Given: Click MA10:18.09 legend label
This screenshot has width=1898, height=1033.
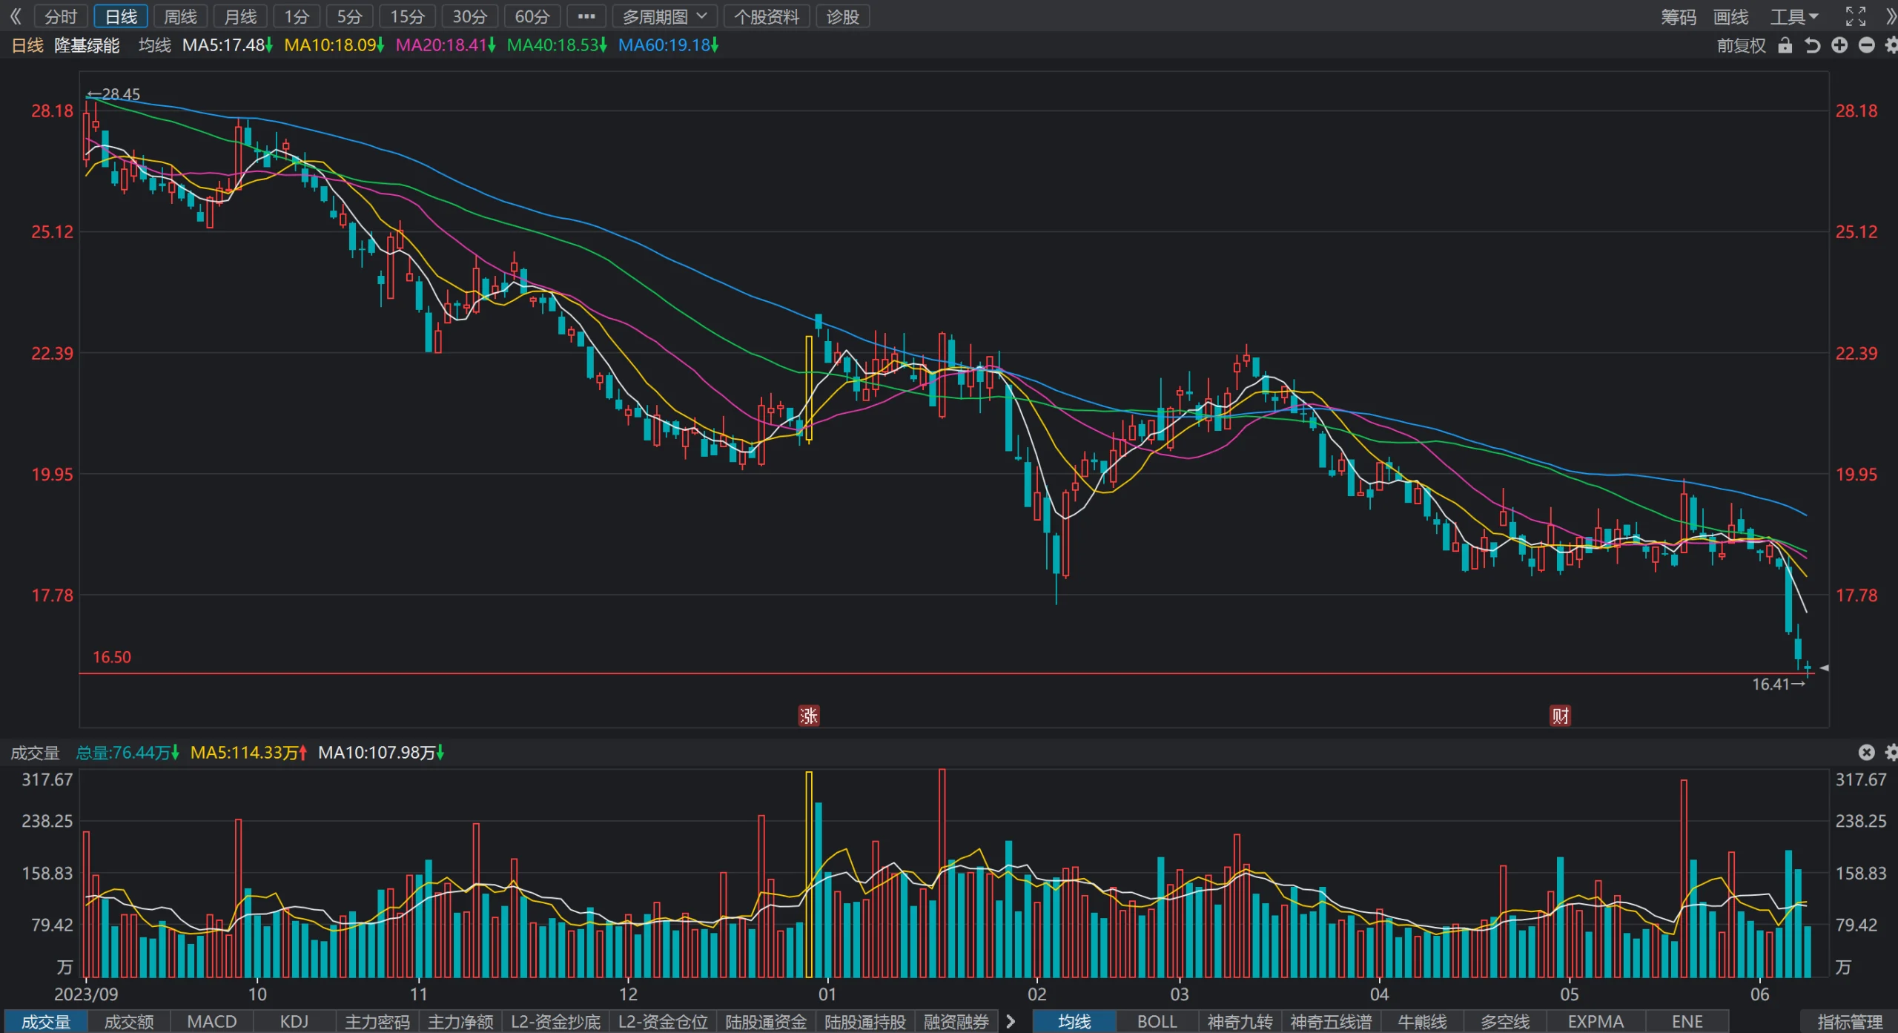Looking at the screenshot, I should pos(334,45).
